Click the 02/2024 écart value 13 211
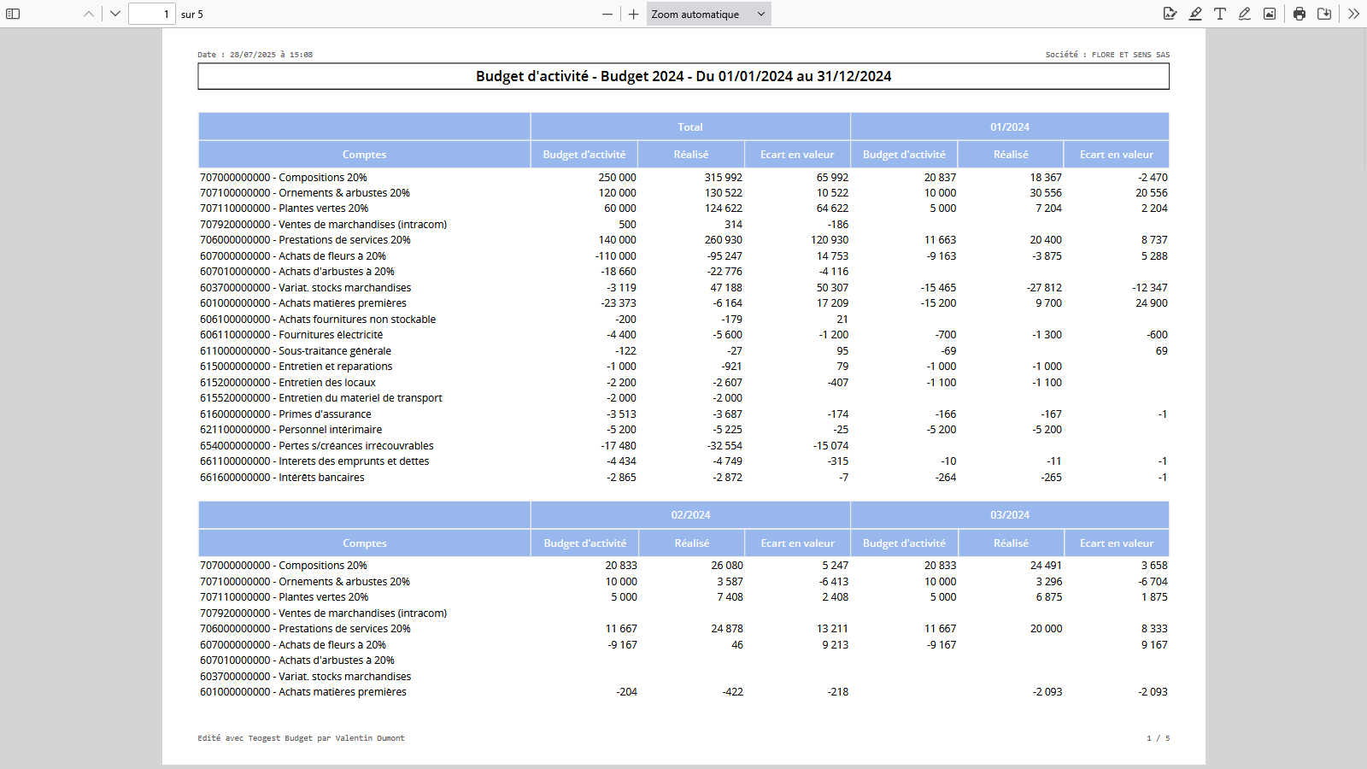1367x769 pixels. tap(832, 629)
